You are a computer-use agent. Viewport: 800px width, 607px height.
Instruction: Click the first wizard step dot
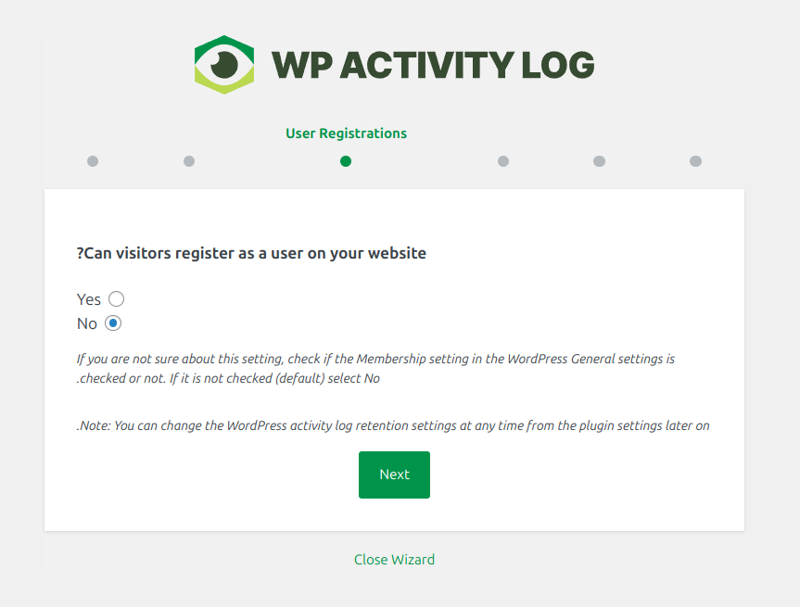tap(93, 161)
